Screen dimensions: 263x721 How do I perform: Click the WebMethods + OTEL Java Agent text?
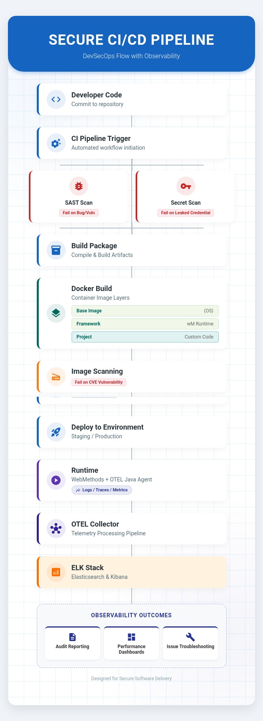point(112,479)
